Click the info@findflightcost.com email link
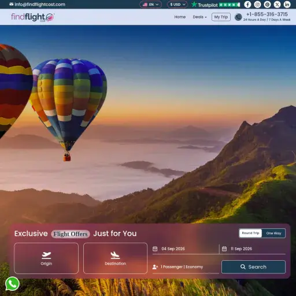The width and height of the screenshot is (296, 296). pos(40,5)
